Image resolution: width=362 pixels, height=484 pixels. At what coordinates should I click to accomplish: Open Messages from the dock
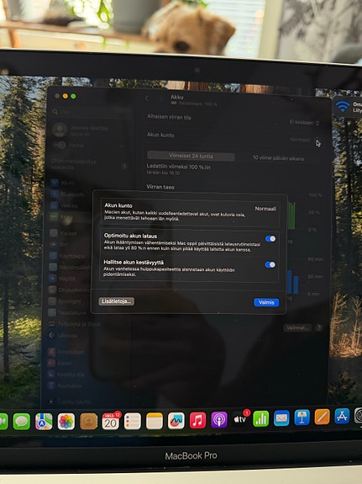click(22, 422)
